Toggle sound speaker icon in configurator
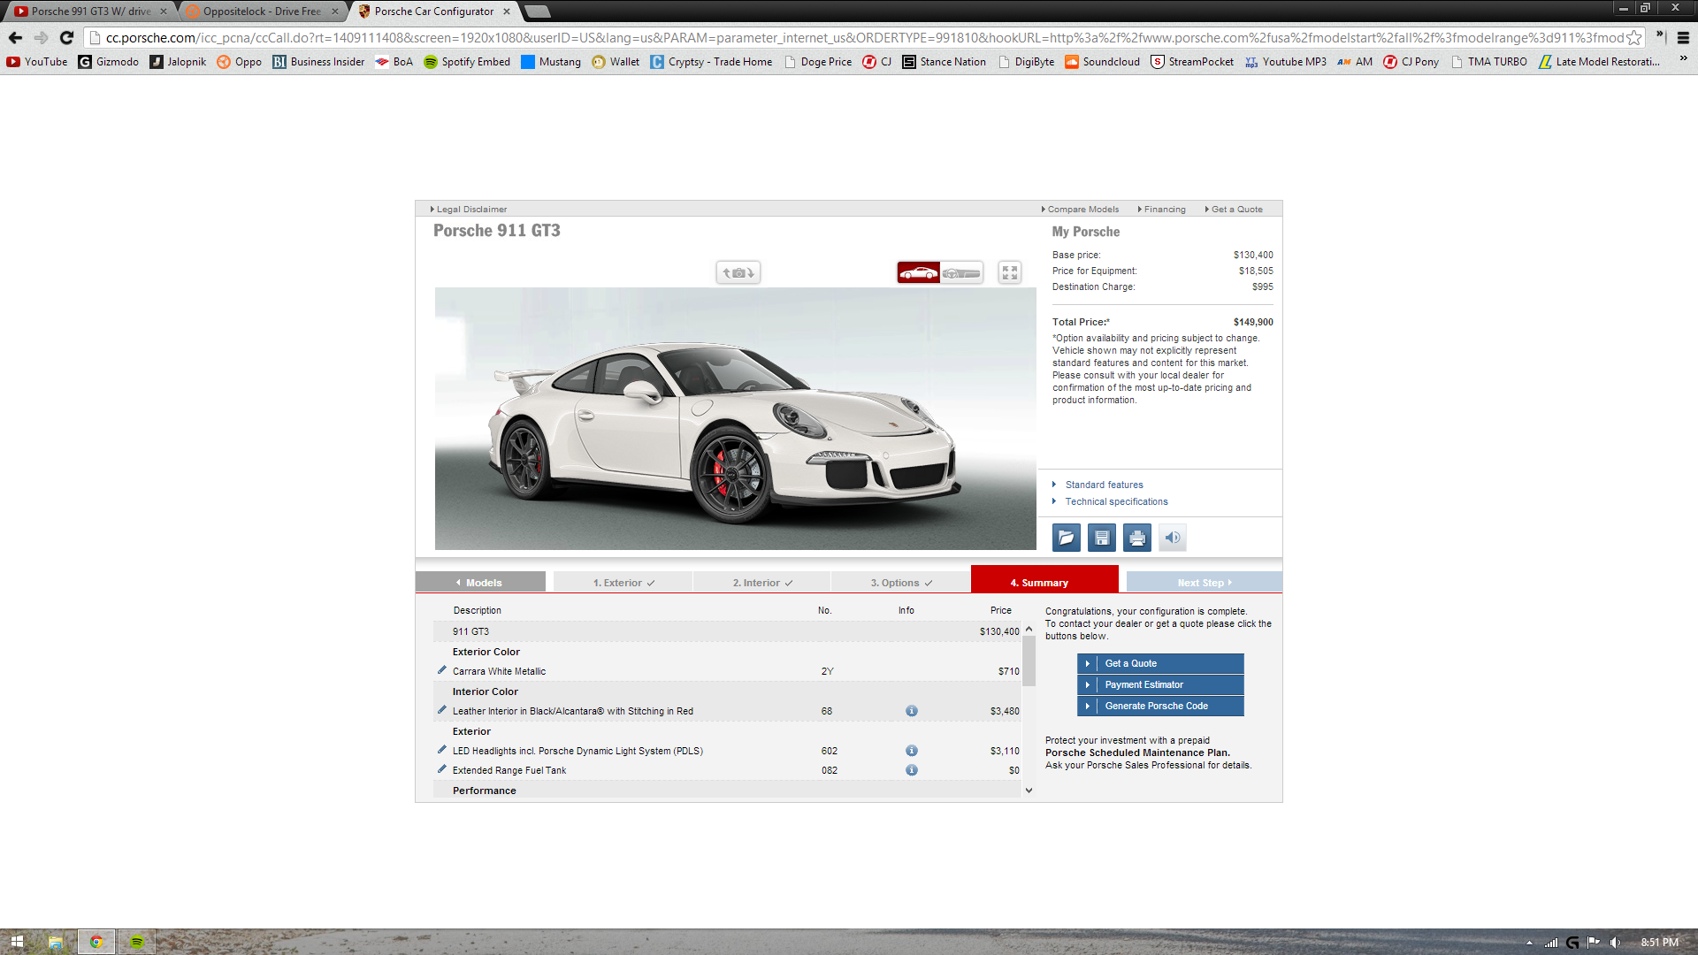This screenshot has height=955, width=1698. click(1173, 538)
